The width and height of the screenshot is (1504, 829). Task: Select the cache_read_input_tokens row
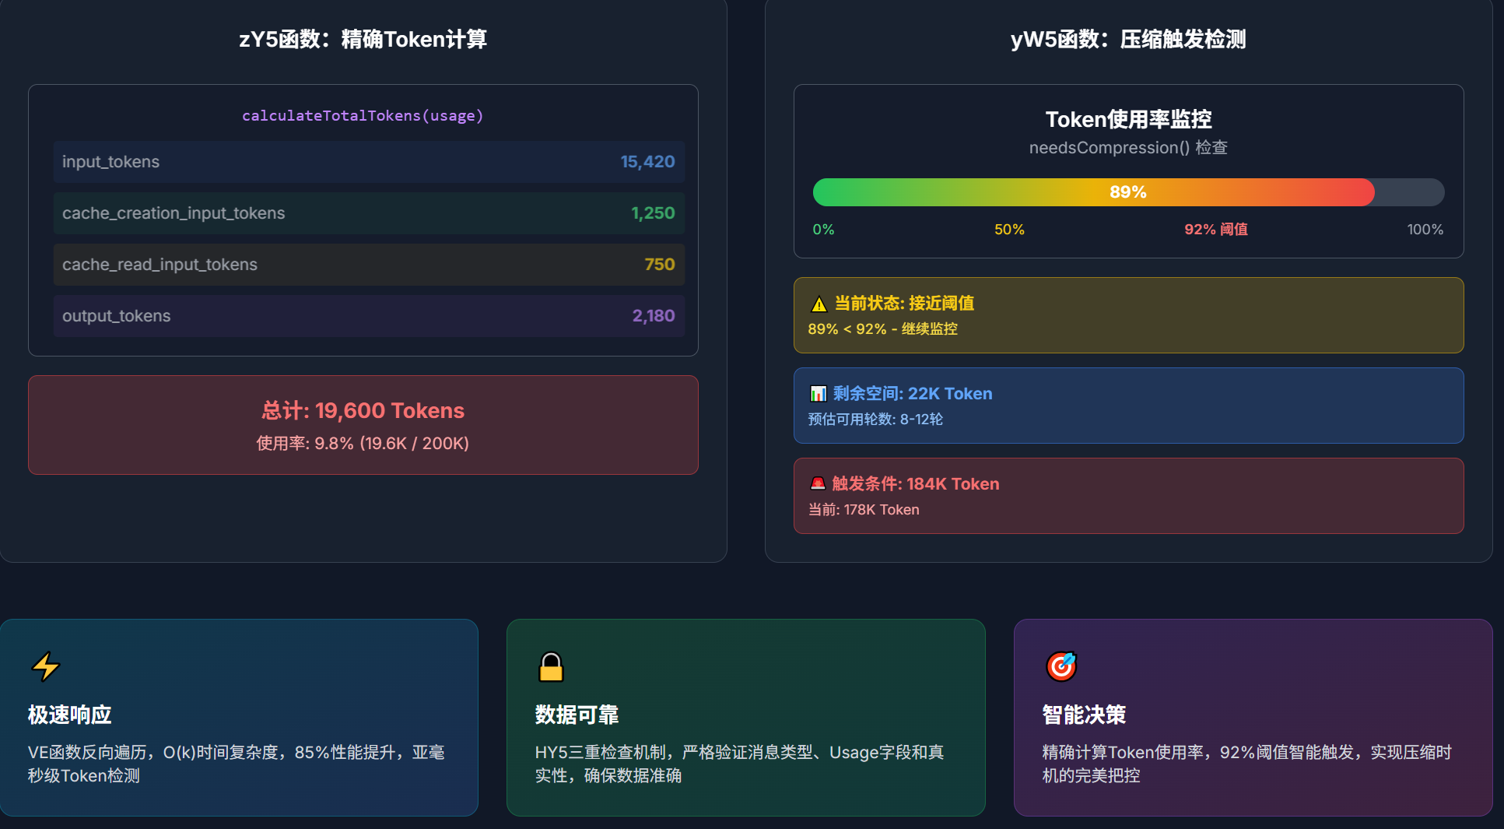tap(369, 265)
